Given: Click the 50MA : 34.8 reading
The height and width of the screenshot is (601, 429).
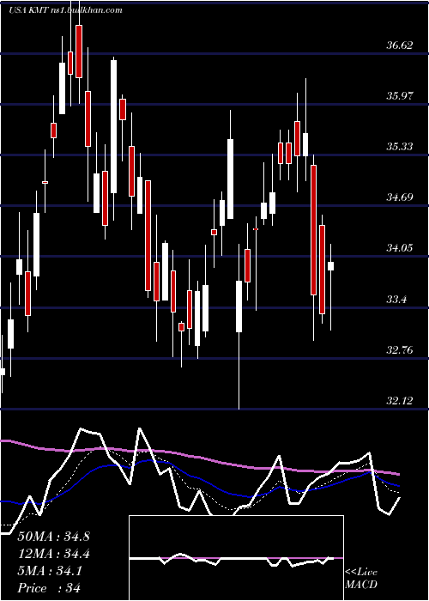Looking at the screenshot, I should pyautogui.click(x=53, y=537).
